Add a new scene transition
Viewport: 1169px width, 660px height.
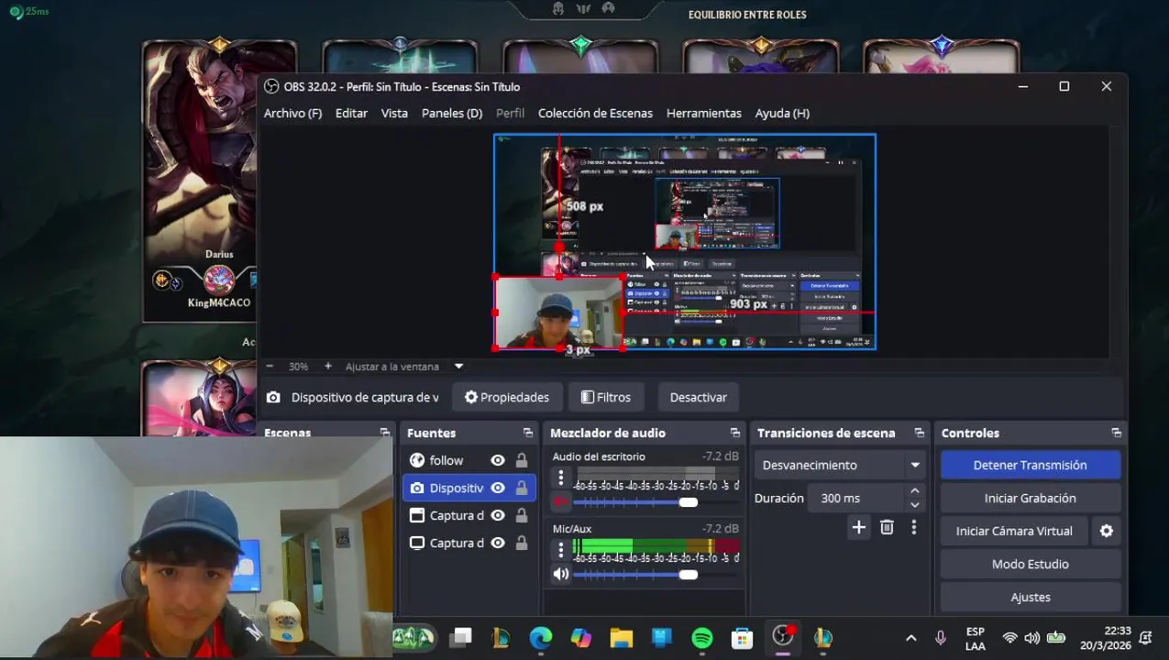(x=858, y=527)
